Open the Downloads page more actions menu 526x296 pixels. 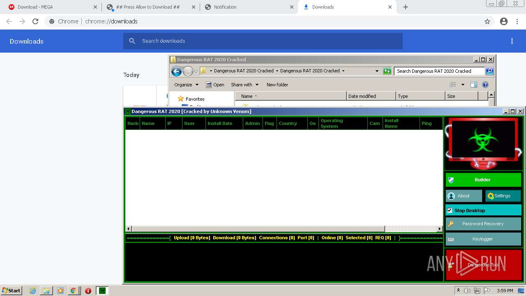[x=512, y=41]
